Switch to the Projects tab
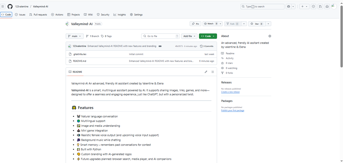Screen dimensions: 343x163 [74, 15]
